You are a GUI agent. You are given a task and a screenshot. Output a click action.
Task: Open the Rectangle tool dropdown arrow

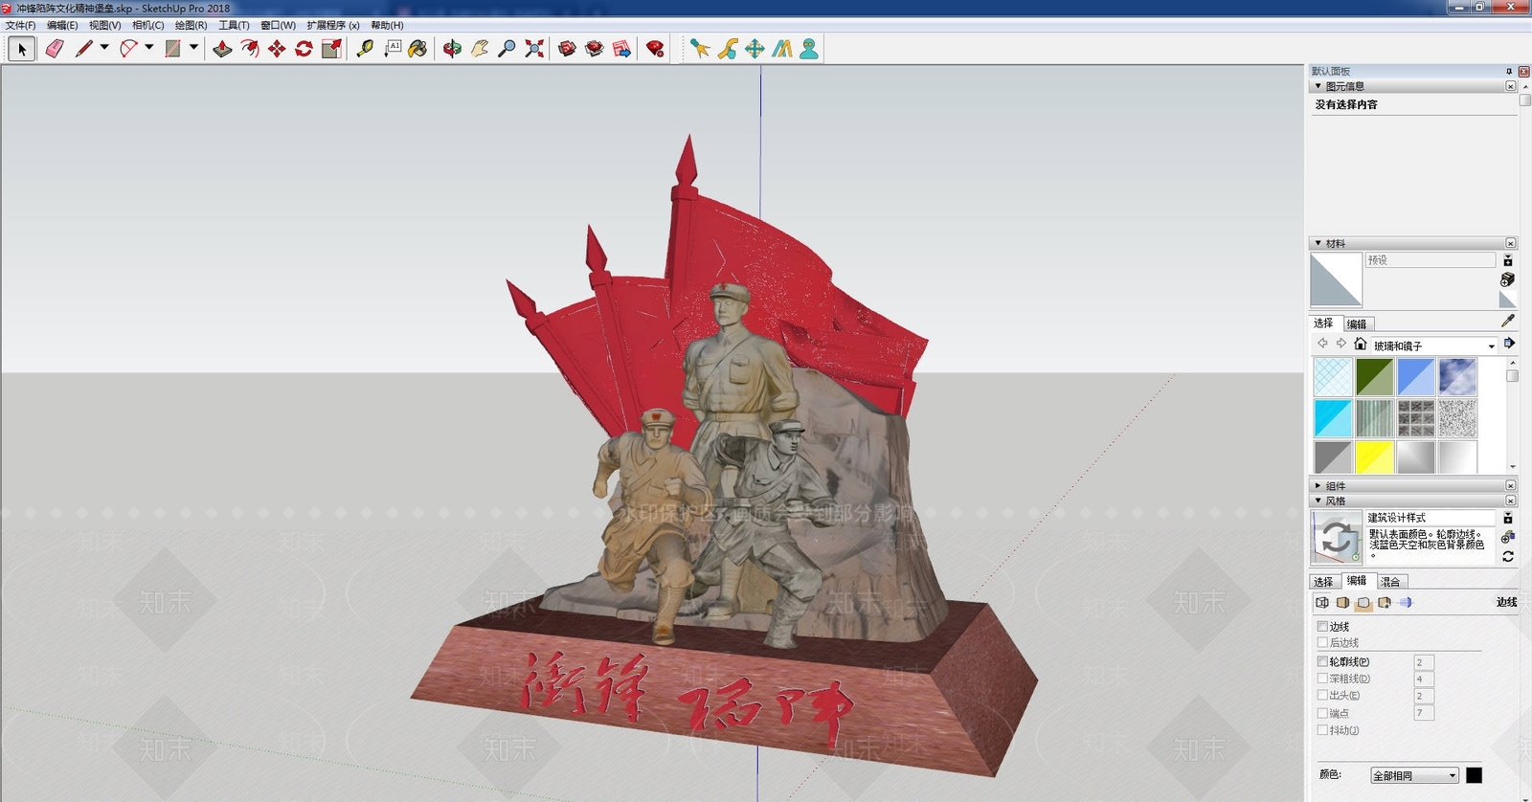[x=193, y=47]
